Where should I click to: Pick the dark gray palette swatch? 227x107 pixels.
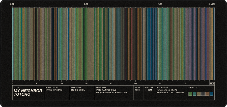pyautogui.click(x=203, y=94)
